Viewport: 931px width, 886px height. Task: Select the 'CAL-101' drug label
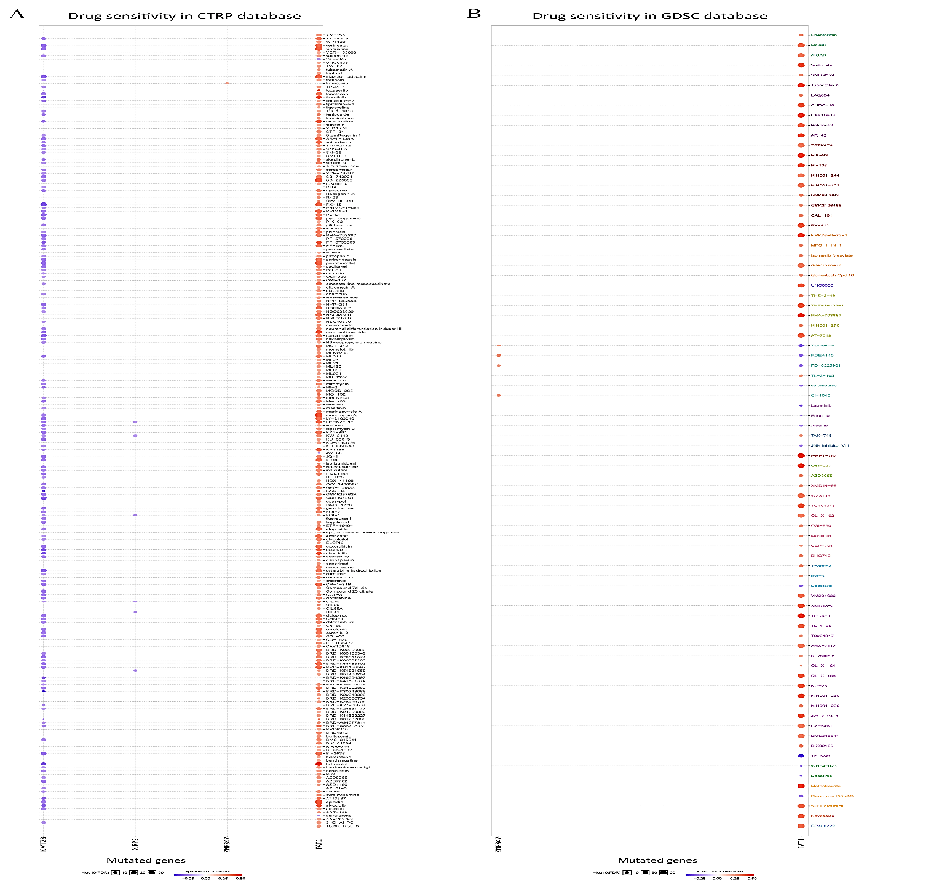[821, 215]
